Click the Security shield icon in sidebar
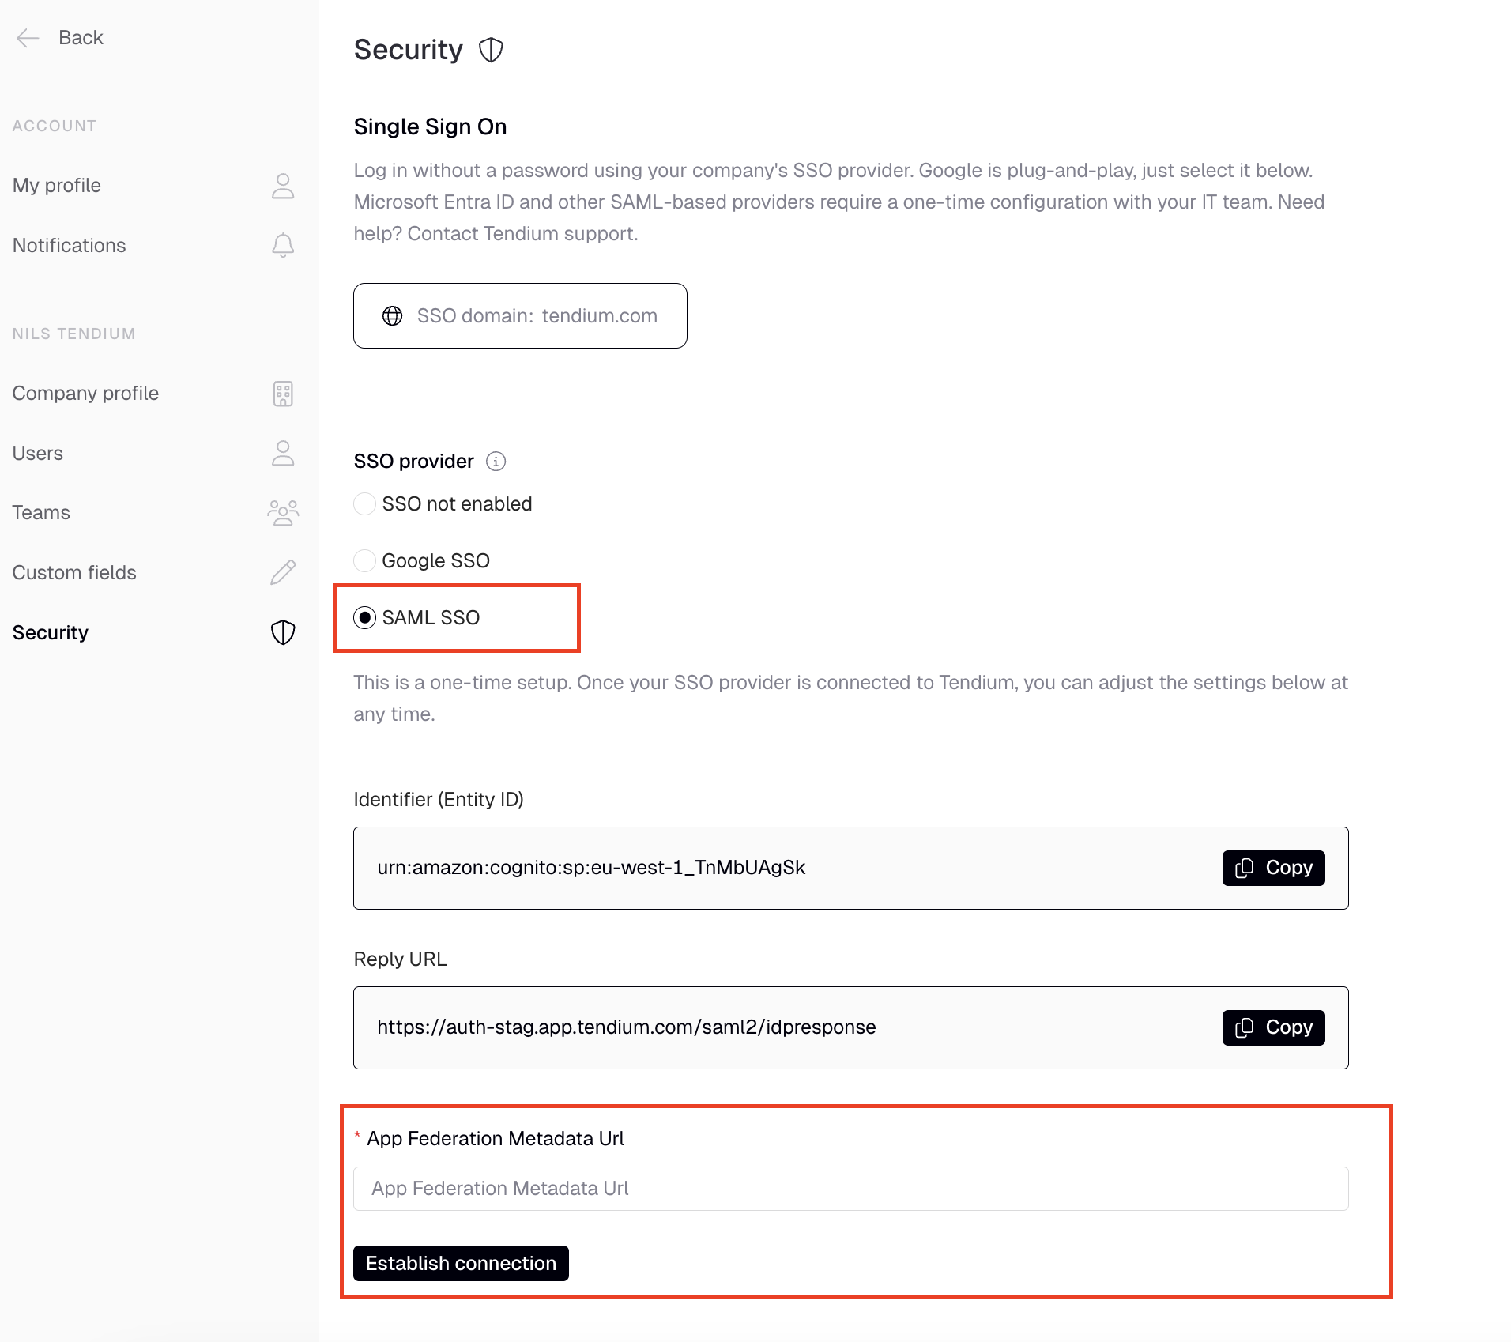Viewport: 1511px width, 1342px height. (282, 631)
